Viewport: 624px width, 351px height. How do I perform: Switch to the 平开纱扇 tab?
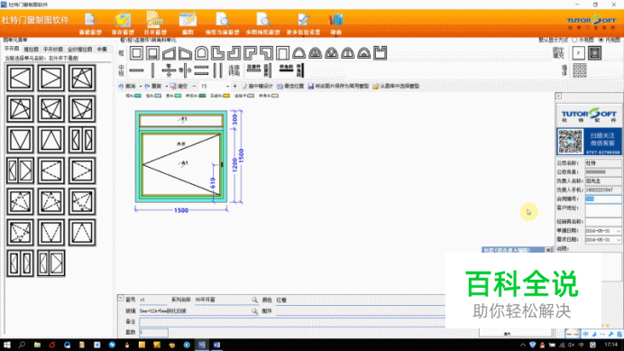[53, 49]
